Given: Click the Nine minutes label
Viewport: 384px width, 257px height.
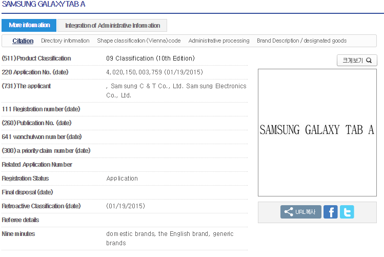Looking at the screenshot, I should click(18, 234).
